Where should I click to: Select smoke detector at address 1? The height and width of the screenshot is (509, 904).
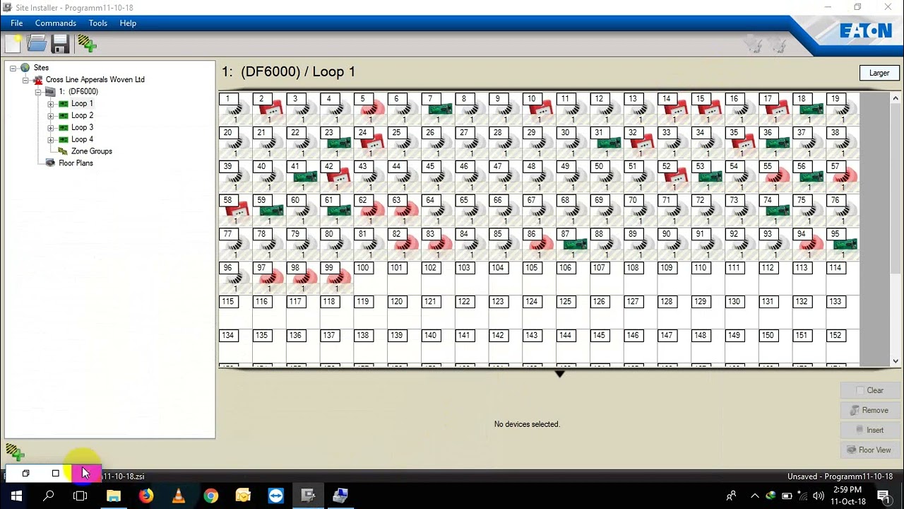[236, 110]
